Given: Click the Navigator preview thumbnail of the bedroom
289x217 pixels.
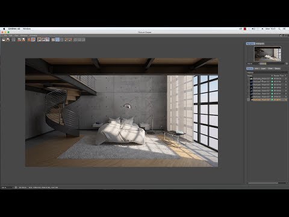Looking at the screenshot, I should (267, 54).
